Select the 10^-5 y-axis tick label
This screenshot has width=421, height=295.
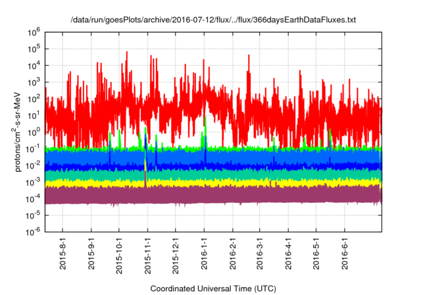[33, 215]
